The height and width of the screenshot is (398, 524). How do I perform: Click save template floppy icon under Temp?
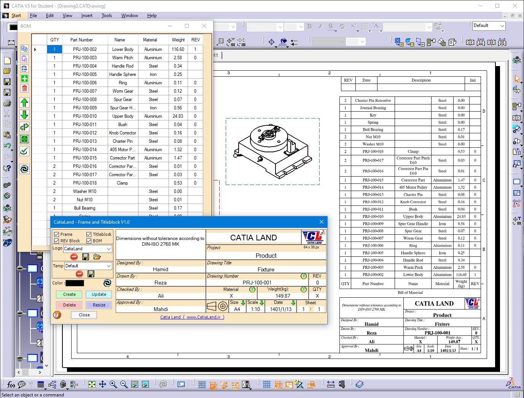91,274
